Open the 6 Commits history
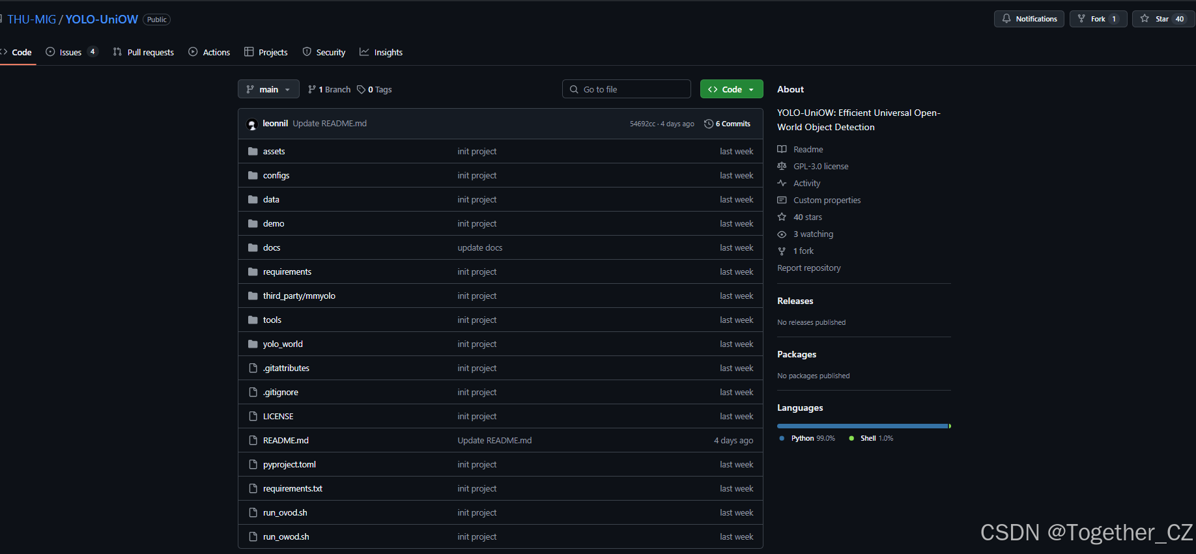This screenshot has width=1196, height=554. coord(728,124)
